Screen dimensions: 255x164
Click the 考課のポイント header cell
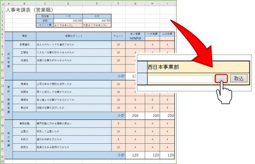[74, 36]
